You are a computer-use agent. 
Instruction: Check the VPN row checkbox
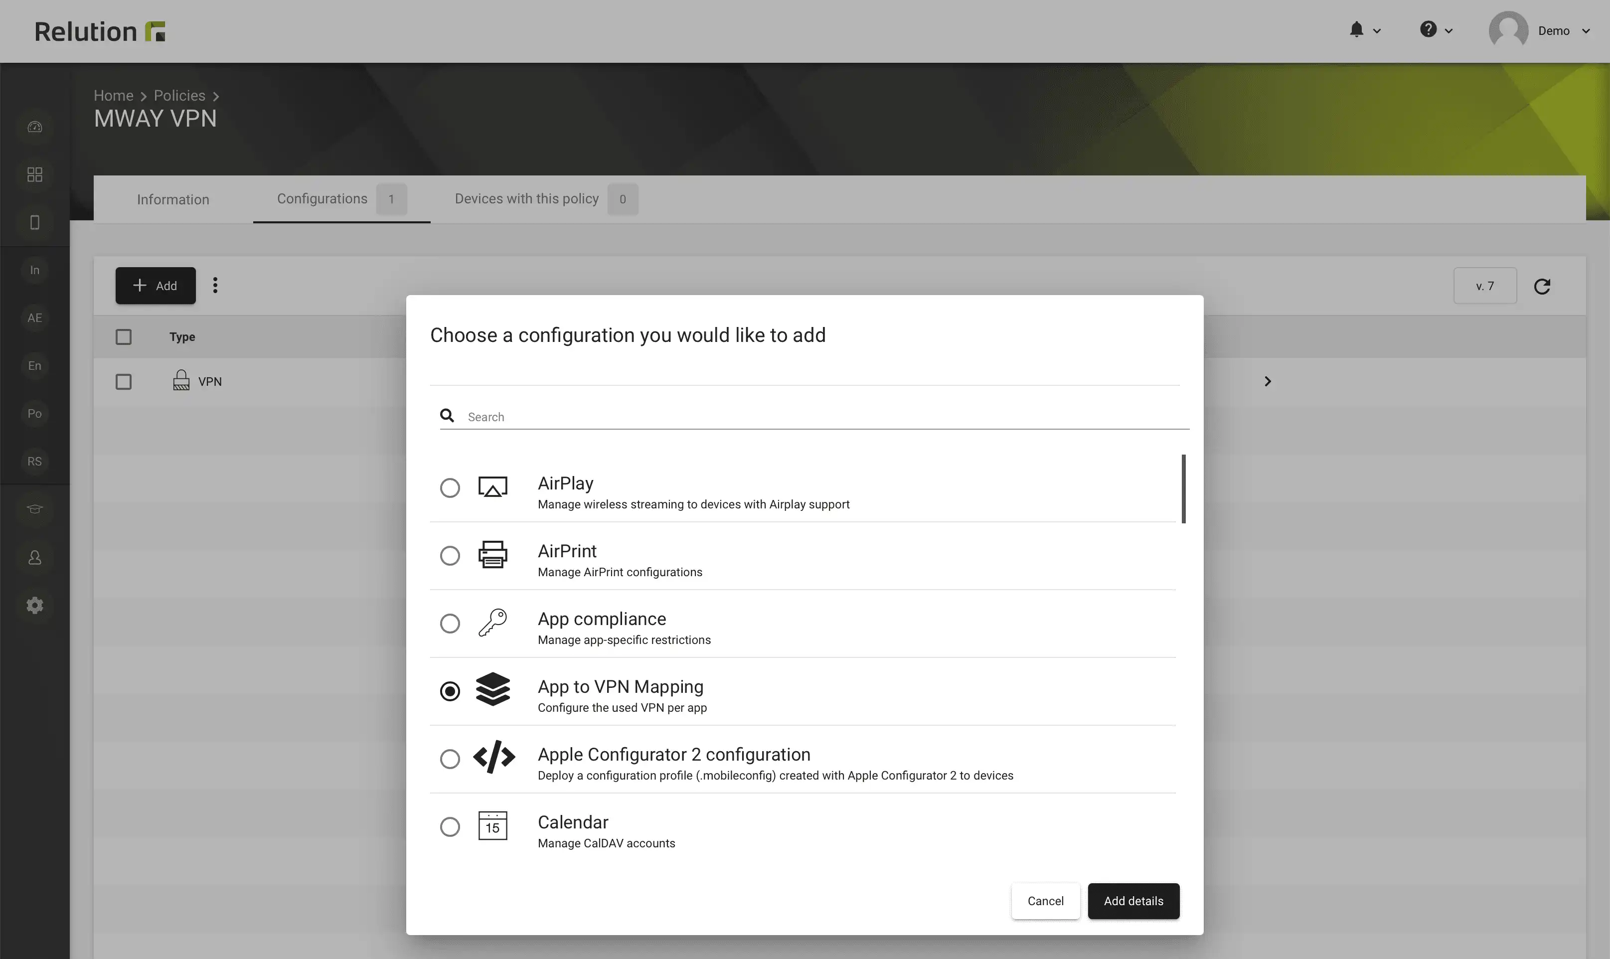point(124,381)
